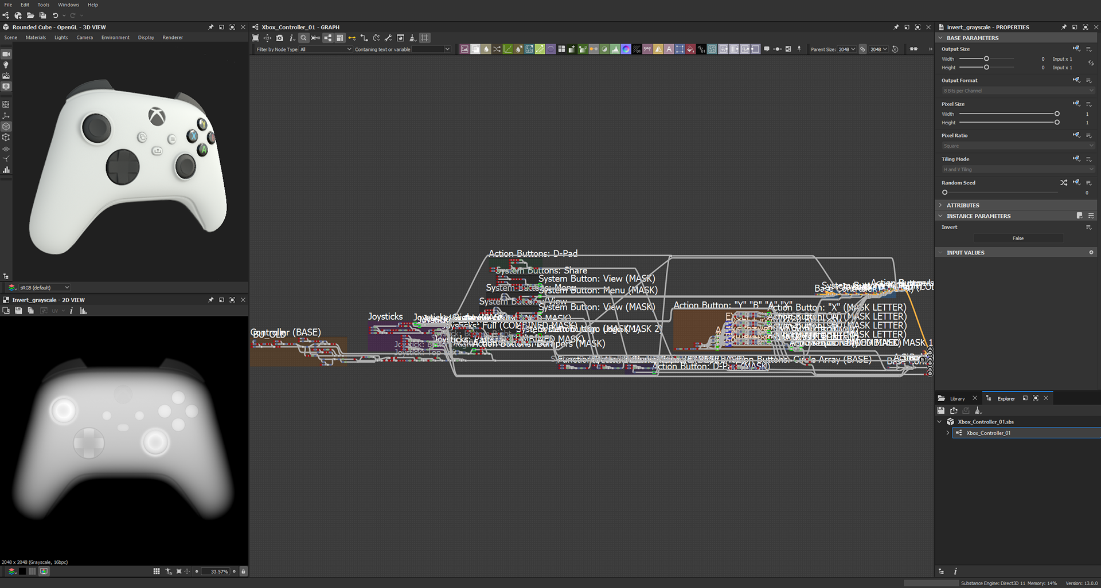1101x588 pixels.
Task: Toggle the parent size link icon
Action: point(862,49)
